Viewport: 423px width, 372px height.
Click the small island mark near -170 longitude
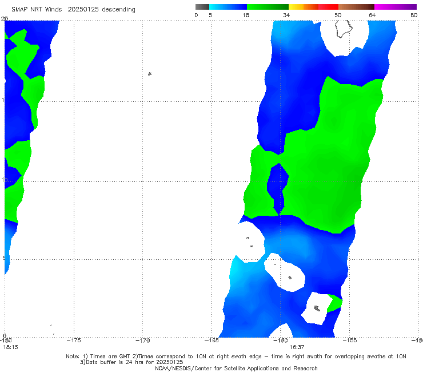tap(150, 73)
